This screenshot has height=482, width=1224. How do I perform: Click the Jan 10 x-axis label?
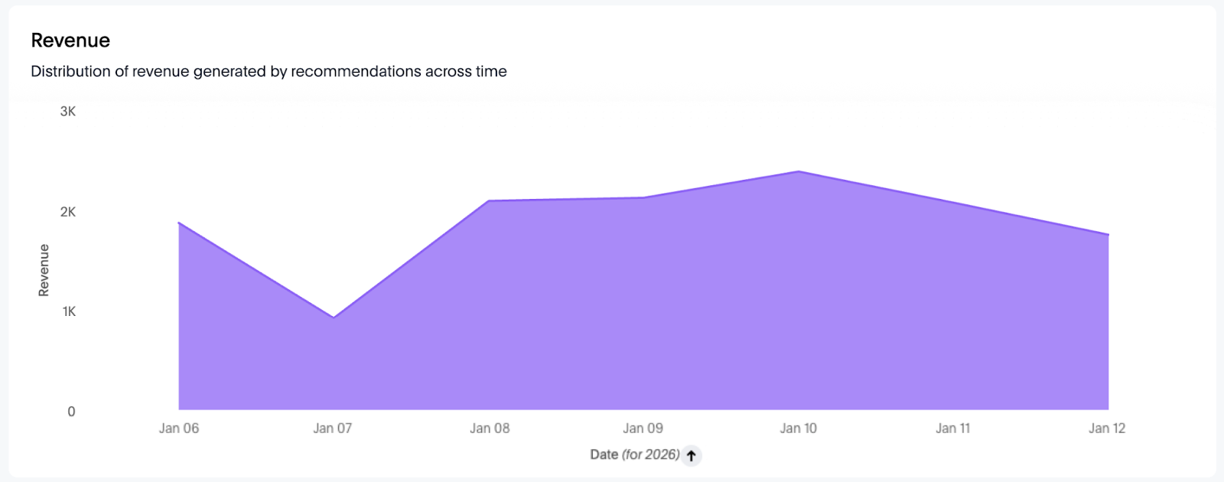[x=798, y=428]
